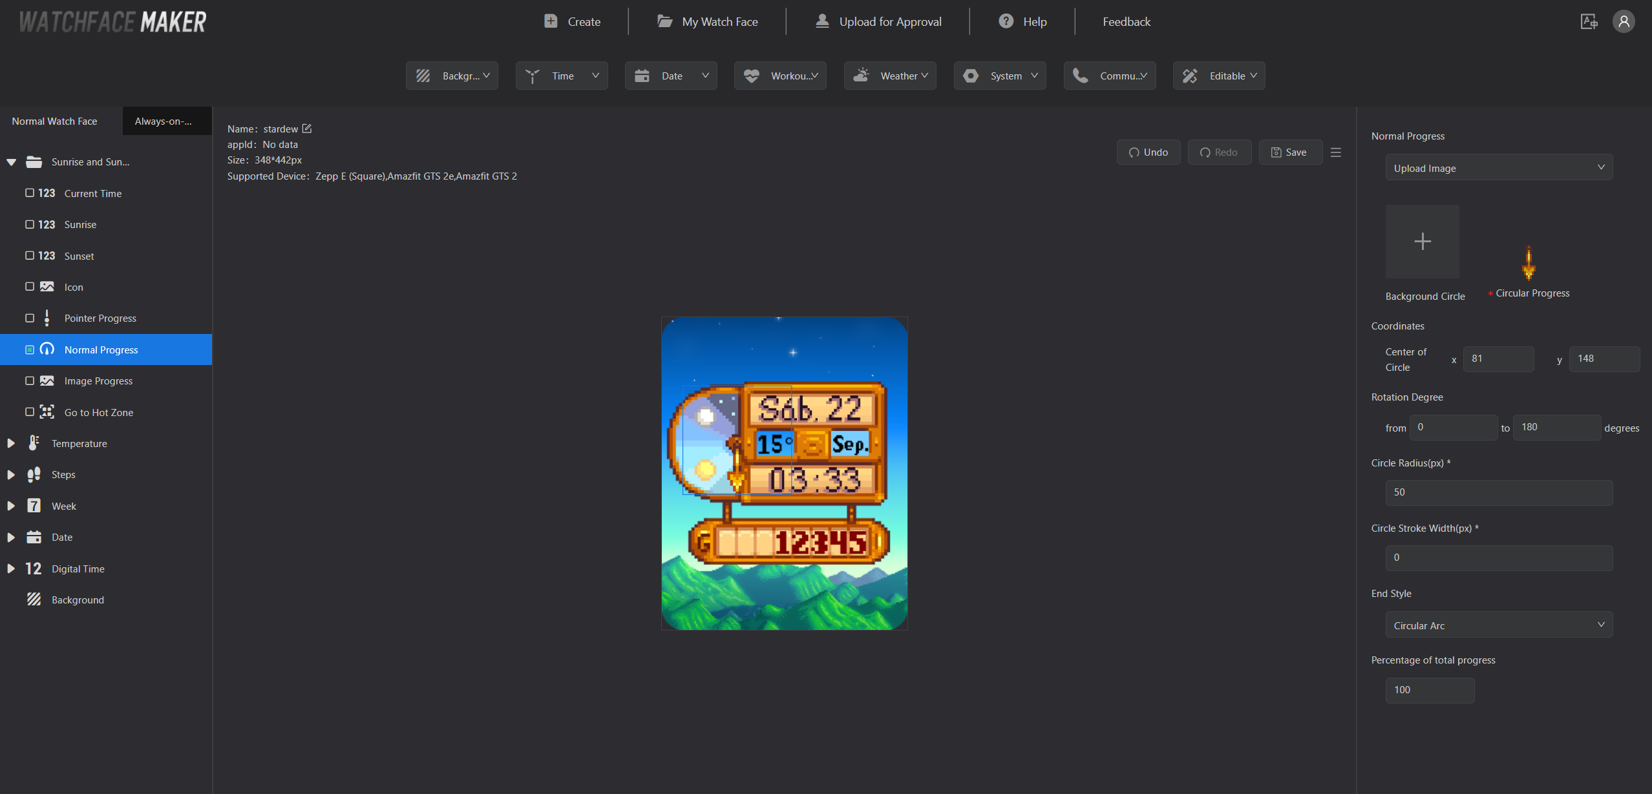The width and height of the screenshot is (1652, 794).
Task: Click the Week calendar-7 icon
Action: pos(34,506)
